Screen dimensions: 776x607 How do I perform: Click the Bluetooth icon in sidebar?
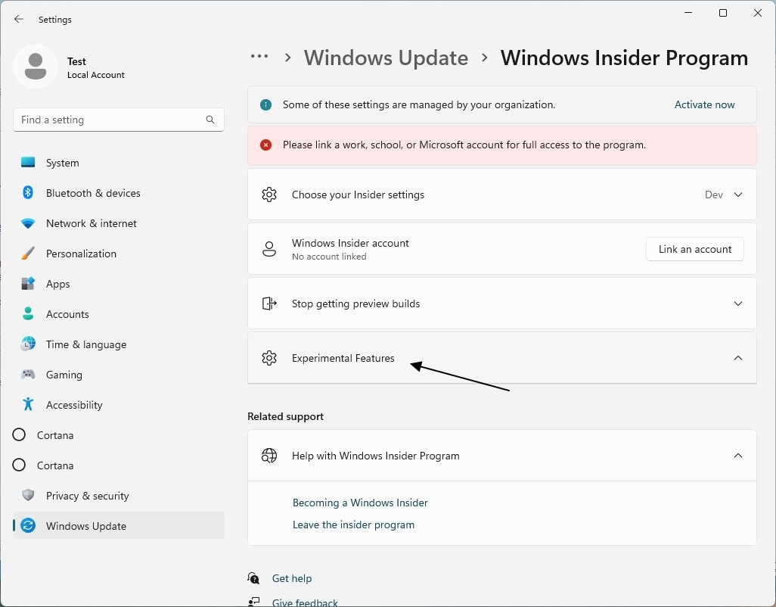[28, 192]
